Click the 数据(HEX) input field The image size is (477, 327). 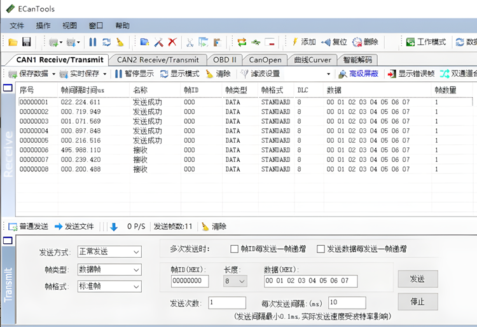click(310, 281)
